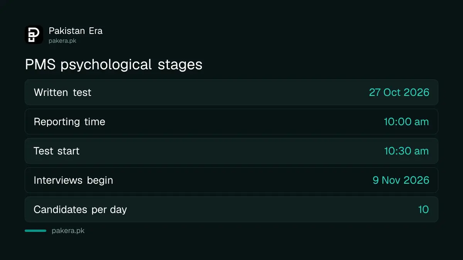Click the 9 Nov 2026 interview date
The height and width of the screenshot is (260, 463).
(x=401, y=180)
